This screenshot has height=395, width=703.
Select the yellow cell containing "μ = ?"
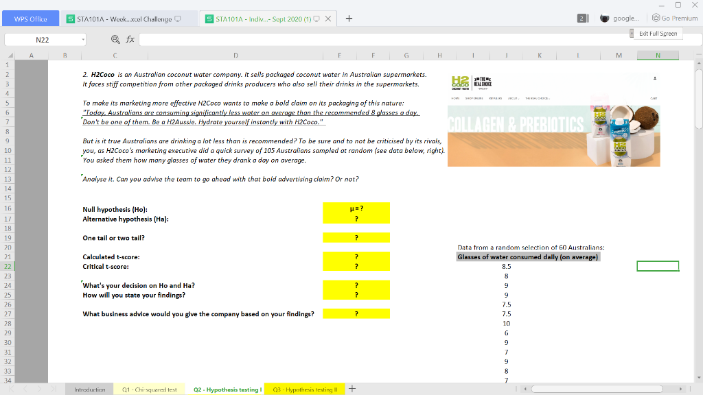point(356,208)
